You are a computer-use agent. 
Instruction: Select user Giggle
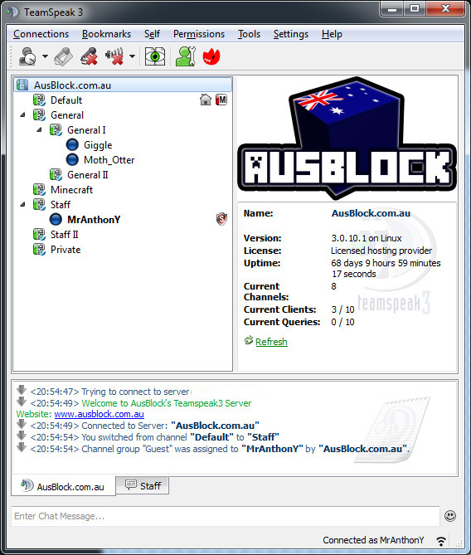point(98,145)
